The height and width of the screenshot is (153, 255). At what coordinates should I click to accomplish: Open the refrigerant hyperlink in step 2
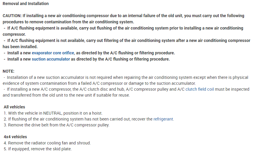tap(163, 119)
